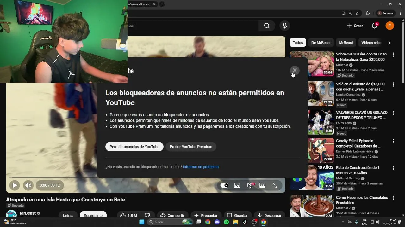The image size is (405, 227).
Task: Click the YouTube search magnifier button
Action: pyautogui.click(x=267, y=26)
